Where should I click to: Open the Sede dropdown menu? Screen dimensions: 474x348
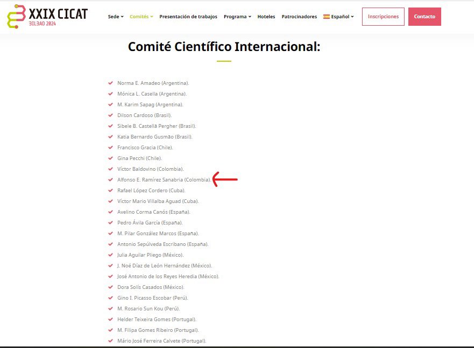tap(116, 17)
